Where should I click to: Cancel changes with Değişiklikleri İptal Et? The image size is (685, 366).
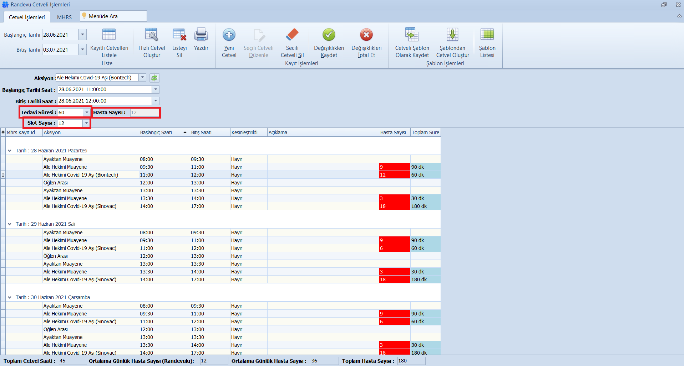(x=366, y=35)
